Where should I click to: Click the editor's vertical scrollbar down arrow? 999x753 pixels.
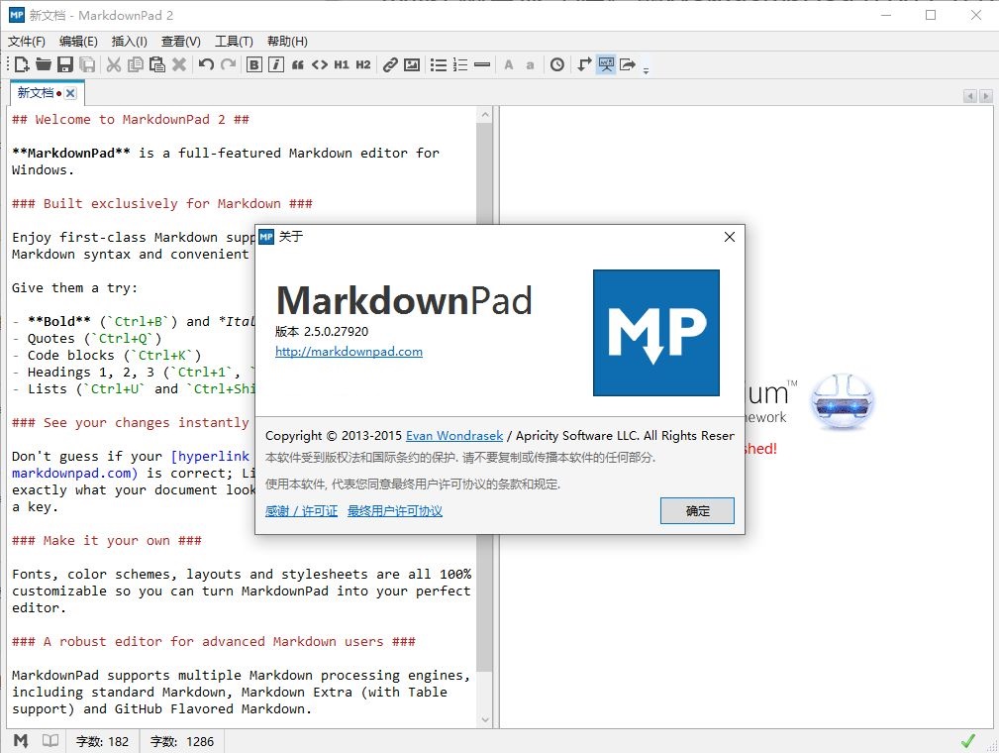484,720
